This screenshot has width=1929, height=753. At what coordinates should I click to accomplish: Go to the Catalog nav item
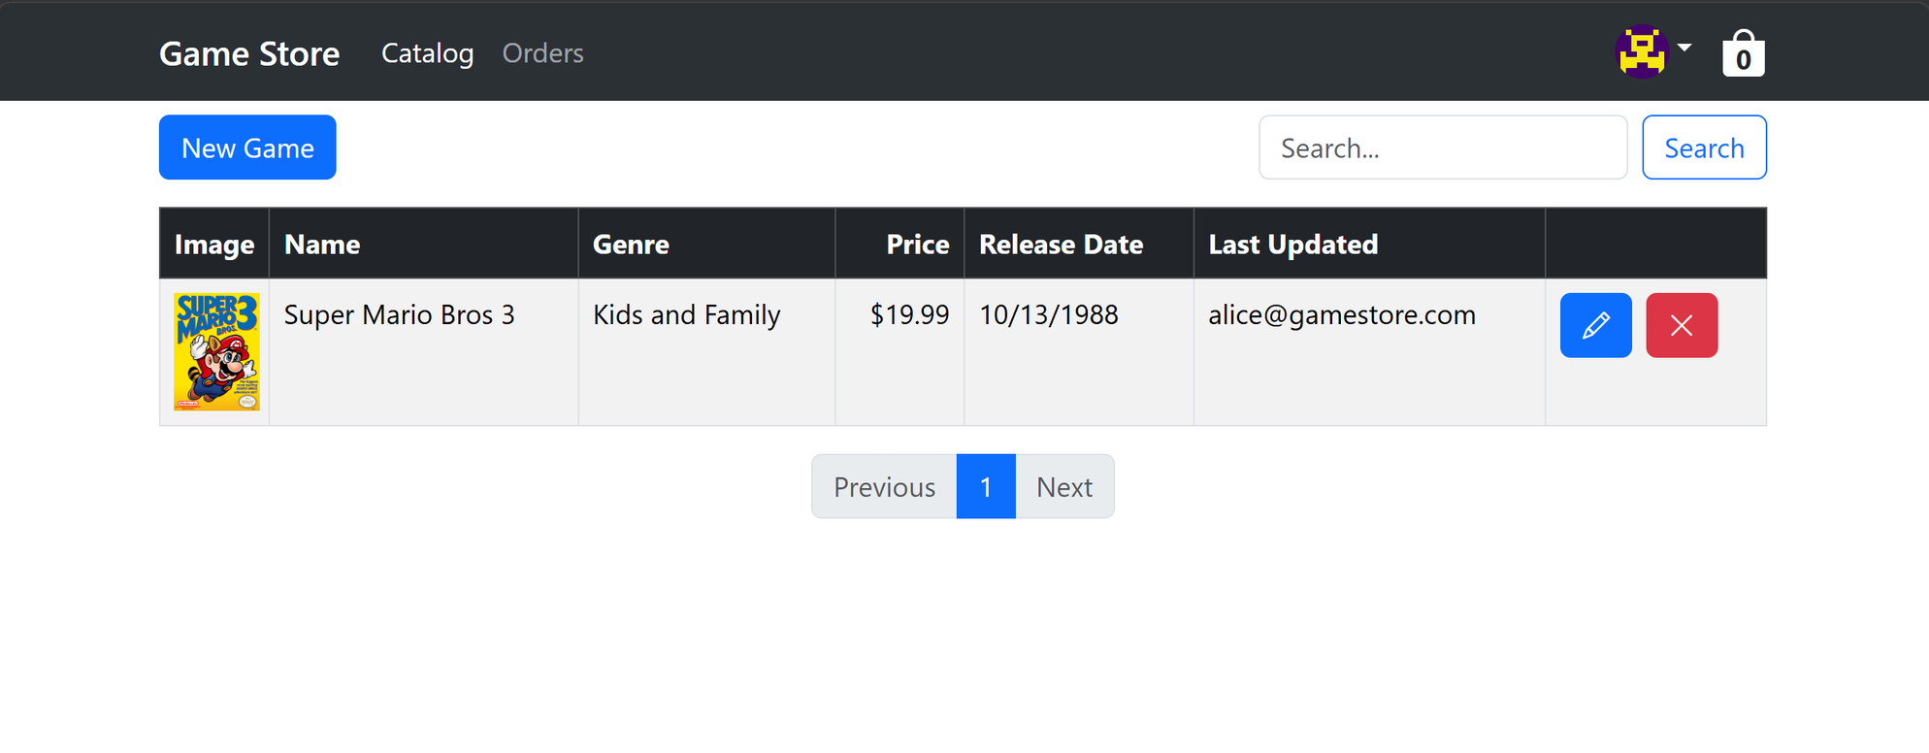(427, 52)
